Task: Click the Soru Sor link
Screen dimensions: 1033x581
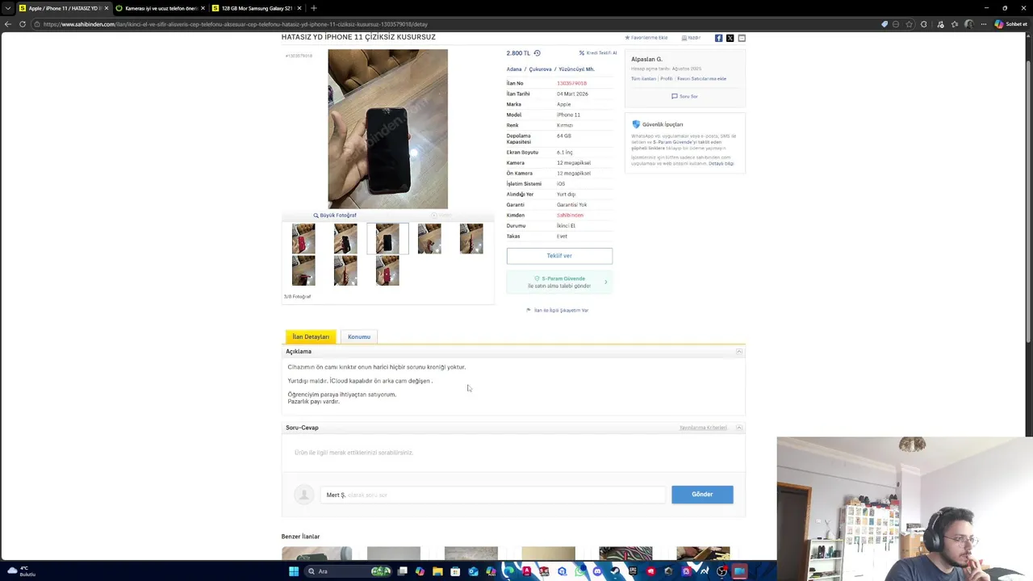Action: tap(684, 96)
